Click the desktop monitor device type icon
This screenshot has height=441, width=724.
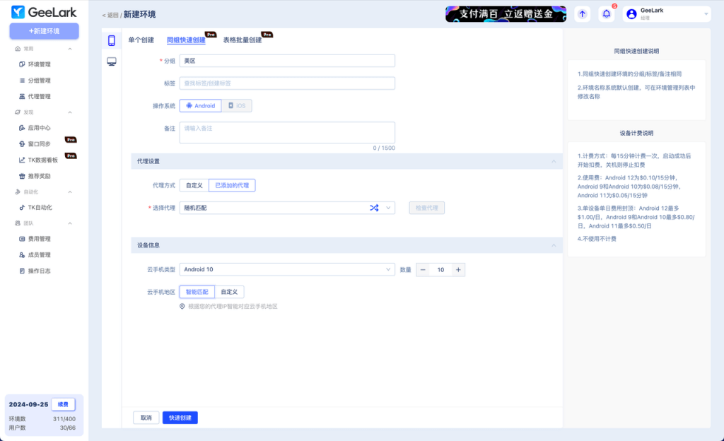112,61
